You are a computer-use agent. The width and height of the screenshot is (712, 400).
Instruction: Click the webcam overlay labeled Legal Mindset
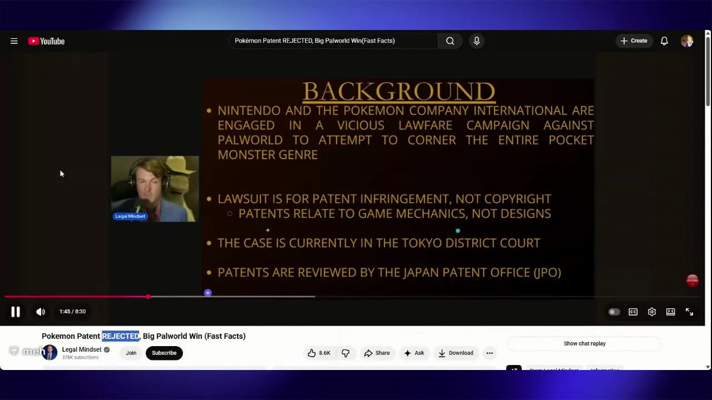coord(155,189)
